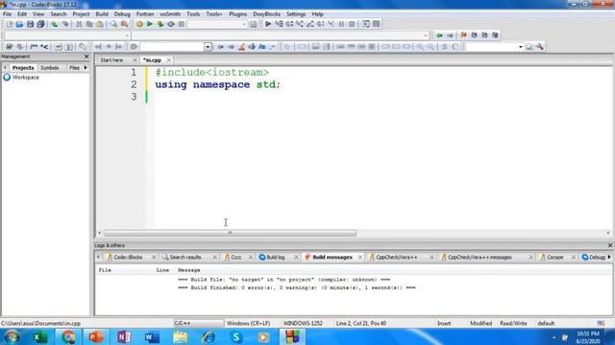Close the Logs & others panel
The height and width of the screenshot is (345, 615).
(610, 245)
